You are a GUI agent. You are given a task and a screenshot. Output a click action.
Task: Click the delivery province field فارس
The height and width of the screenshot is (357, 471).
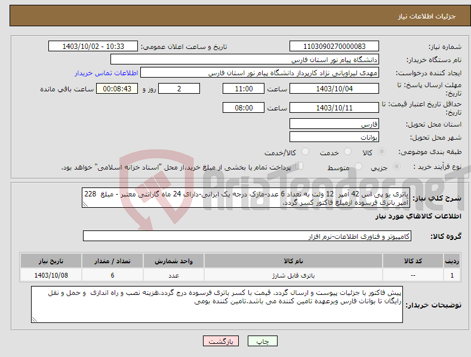coord(334,124)
